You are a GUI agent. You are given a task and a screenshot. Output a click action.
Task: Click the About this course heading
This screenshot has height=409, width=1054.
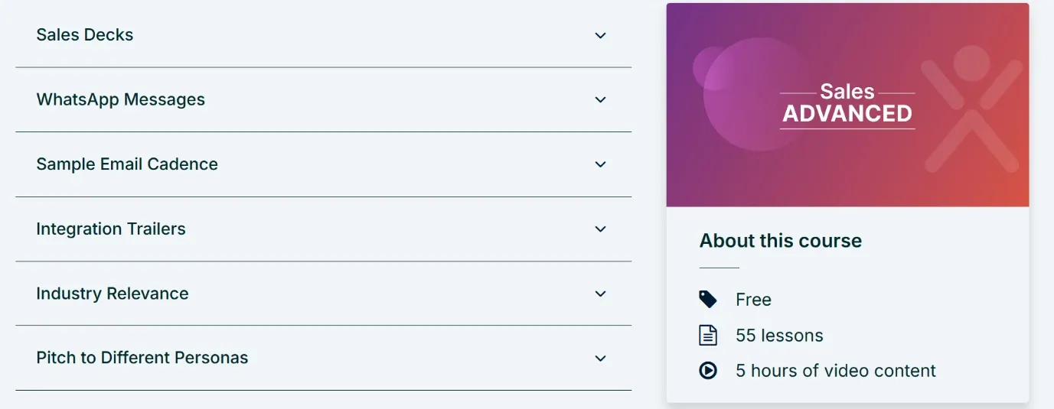tap(781, 241)
